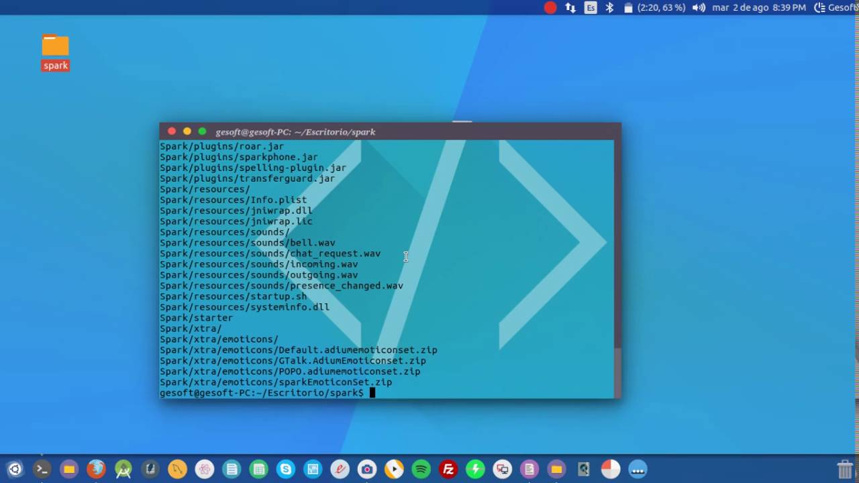Open the blue three-dots more apps icon
The height and width of the screenshot is (483, 859).
pos(638,470)
